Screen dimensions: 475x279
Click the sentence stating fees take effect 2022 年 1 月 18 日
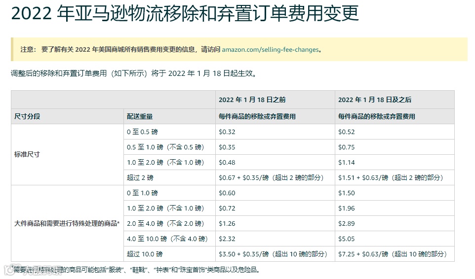[134, 73]
